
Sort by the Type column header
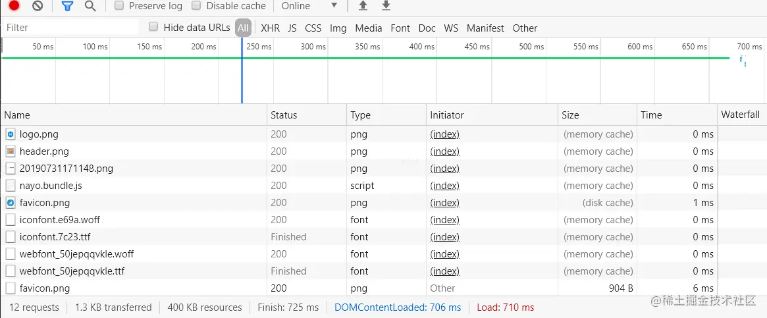coord(386,115)
